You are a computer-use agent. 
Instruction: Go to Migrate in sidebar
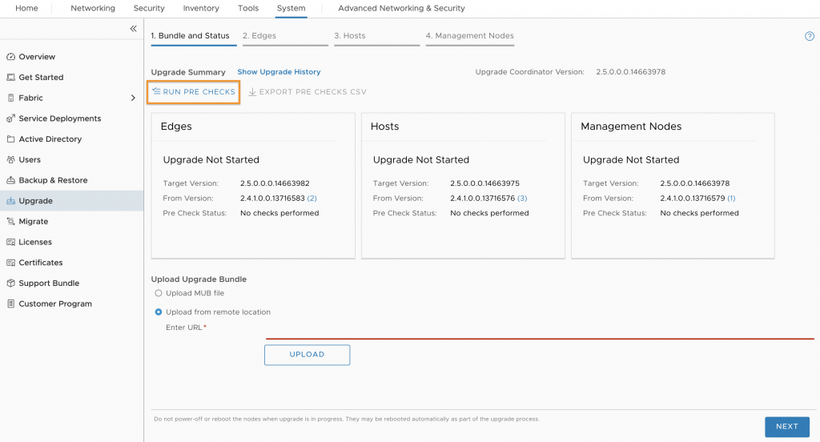[34, 221]
